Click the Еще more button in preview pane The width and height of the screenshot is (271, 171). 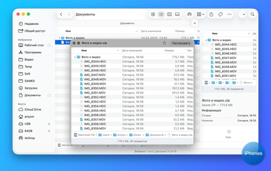pyautogui.click(x=229, y=134)
